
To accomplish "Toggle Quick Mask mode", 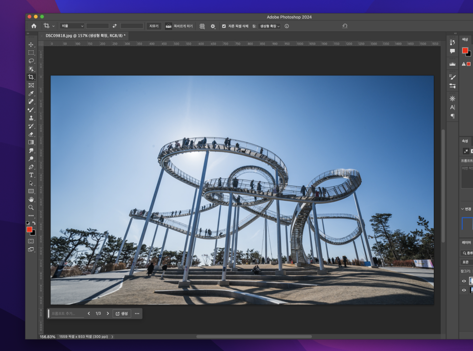I will [31, 241].
